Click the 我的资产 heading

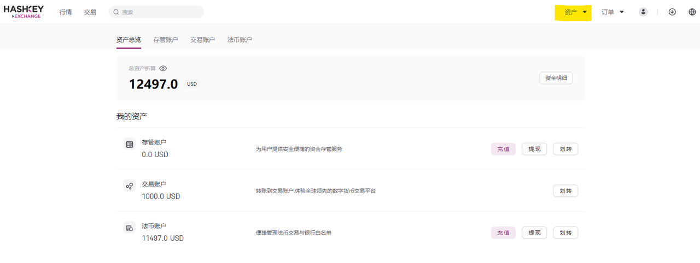pyautogui.click(x=132, y=116)
